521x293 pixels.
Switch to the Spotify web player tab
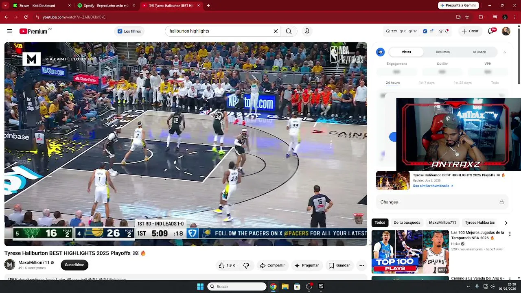106,6
